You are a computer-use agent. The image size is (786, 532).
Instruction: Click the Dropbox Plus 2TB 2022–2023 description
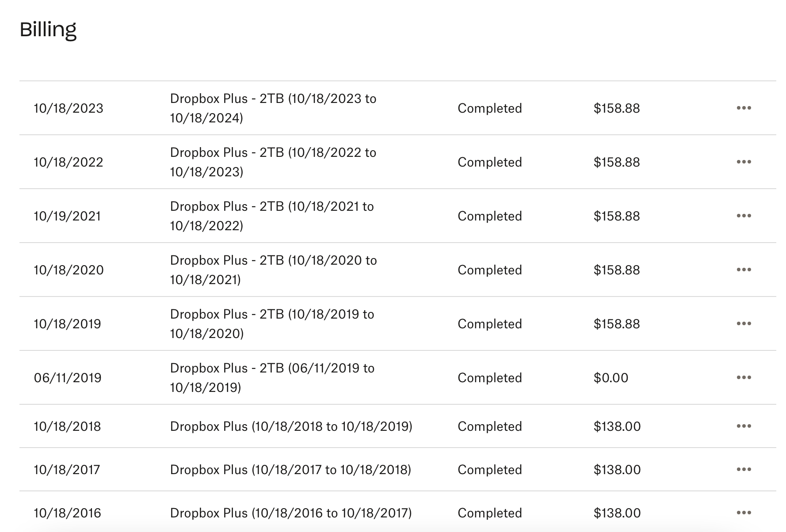(x=273, y=162)
